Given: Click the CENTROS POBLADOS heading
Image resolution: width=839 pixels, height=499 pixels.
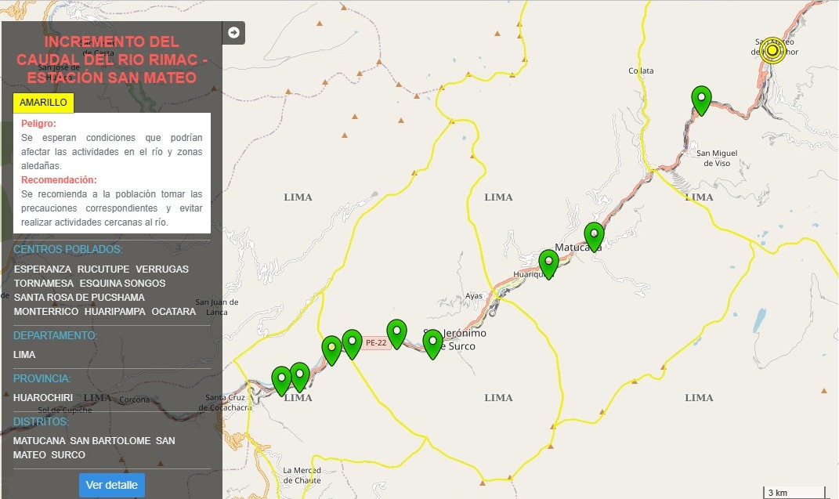Looking at the screenshot, I should 68,250.
